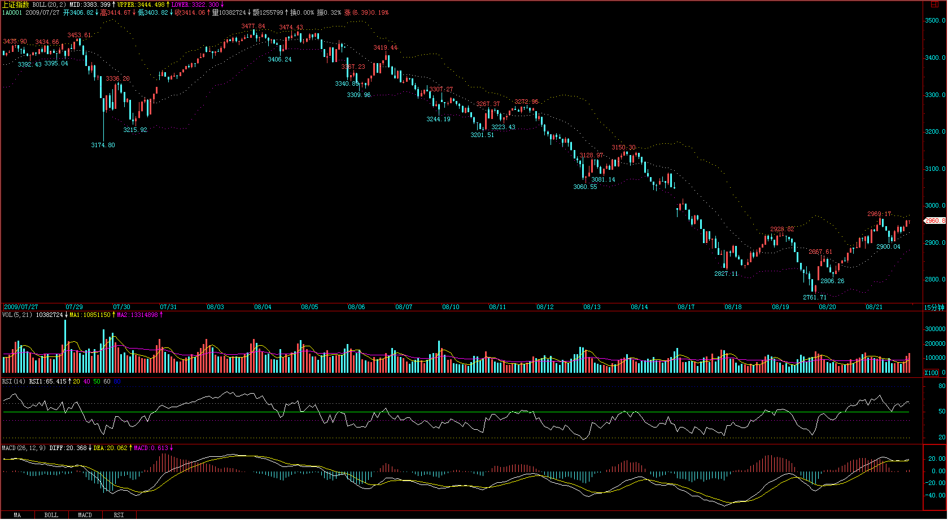Click the MA1:10851150 volume value
948x520 pixels.
[90, 315]
